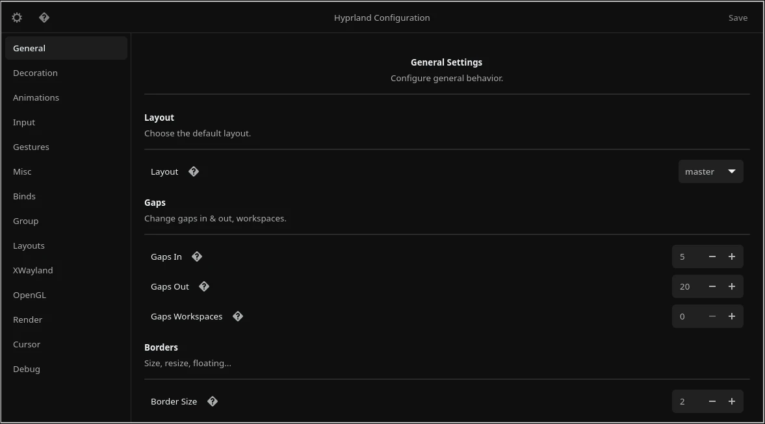Image resolution: width=765 pixels, height=424 pixels.
Task: Select the Binds sidebar entry
Action: click(24, 196)
